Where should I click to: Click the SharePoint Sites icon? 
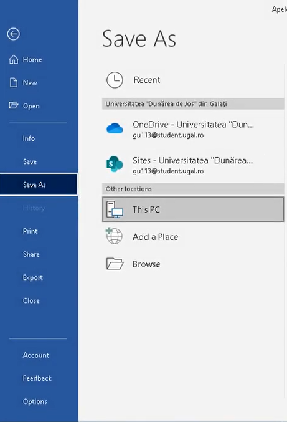coord(115,164)
